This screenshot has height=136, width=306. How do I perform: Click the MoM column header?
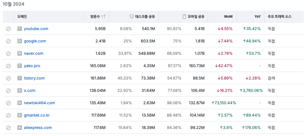(229, 16)
